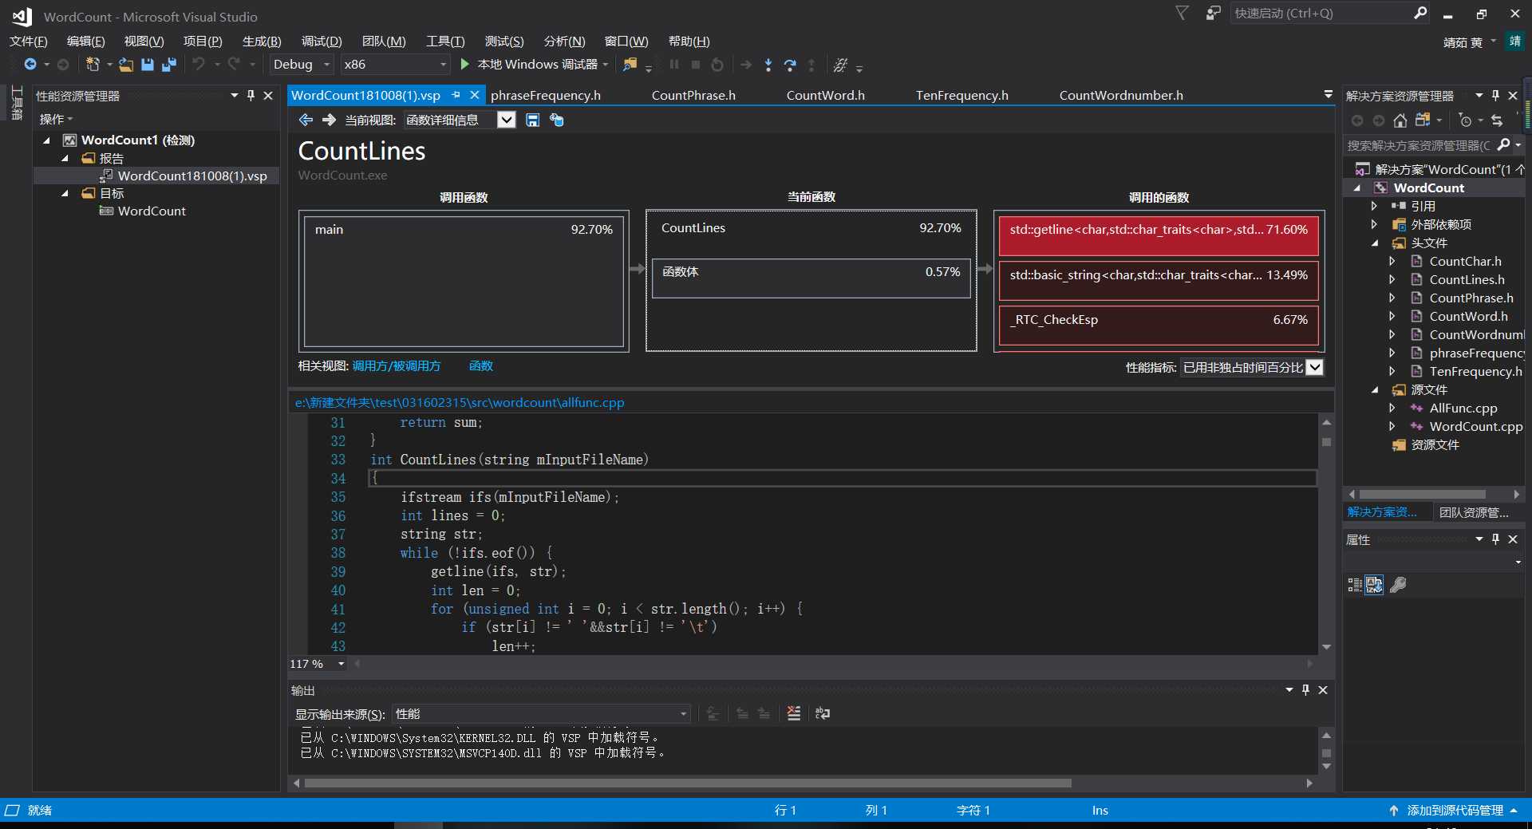Click the Quick Launch search magnifier

point(1420,14)
